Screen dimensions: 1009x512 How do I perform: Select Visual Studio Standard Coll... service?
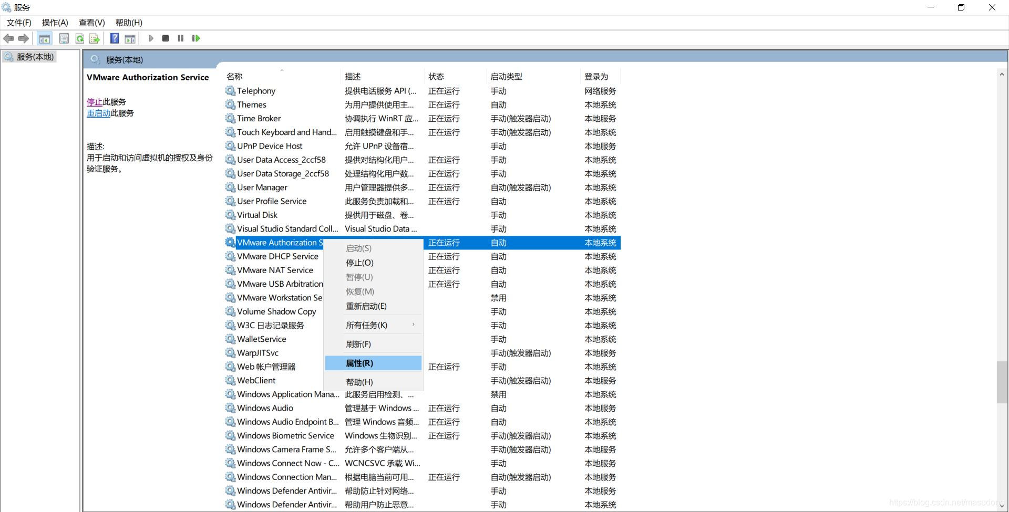[422, 228]
